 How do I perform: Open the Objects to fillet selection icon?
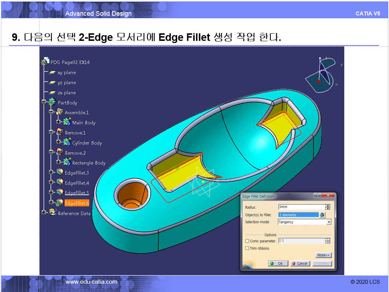click(x=322, y=215)
